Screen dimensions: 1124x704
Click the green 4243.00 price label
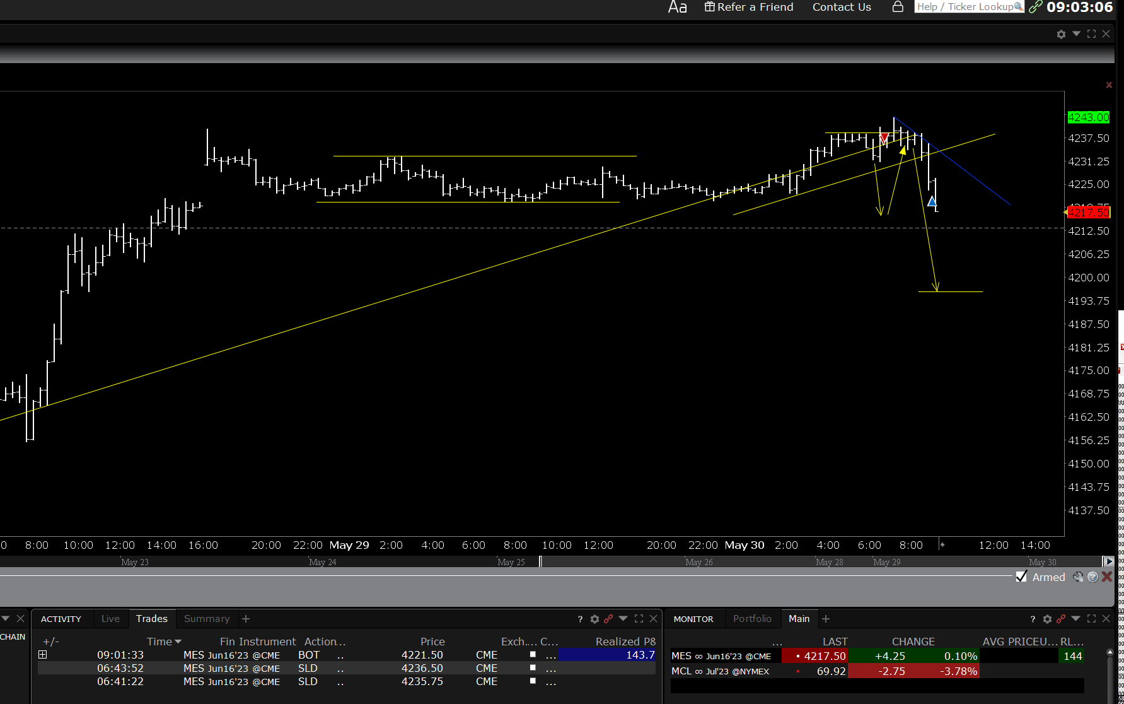click(1088, 117)
